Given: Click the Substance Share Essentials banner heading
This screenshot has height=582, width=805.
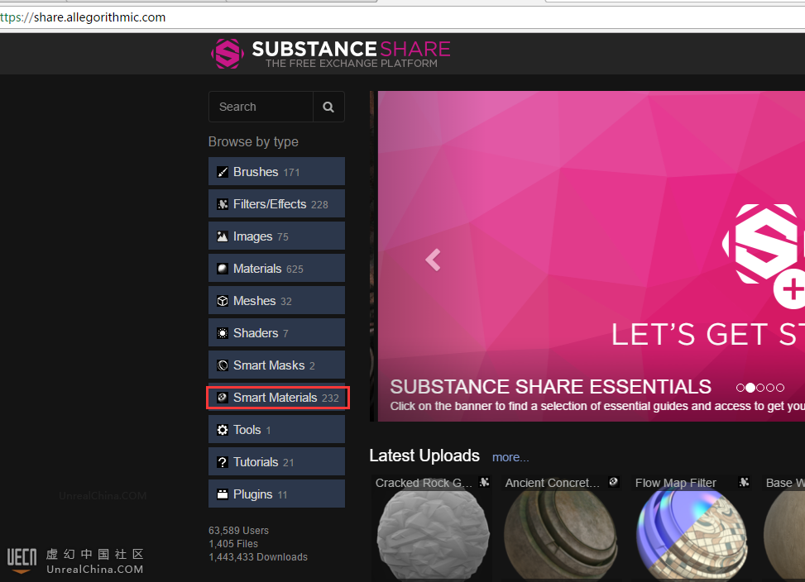Looking at the screenshot, I should pyautogui.click(x=550, y=387).
